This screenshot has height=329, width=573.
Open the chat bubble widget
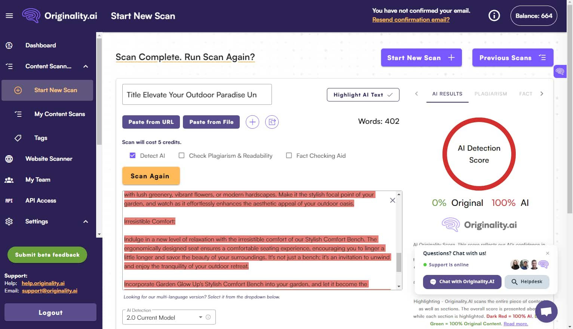point(546,311)
